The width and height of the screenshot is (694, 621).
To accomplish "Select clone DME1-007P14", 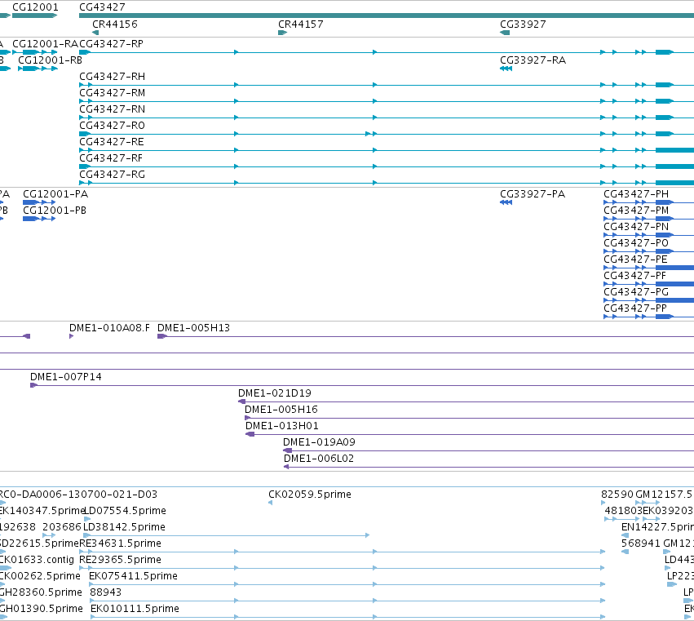I will [x=65, y=377].
